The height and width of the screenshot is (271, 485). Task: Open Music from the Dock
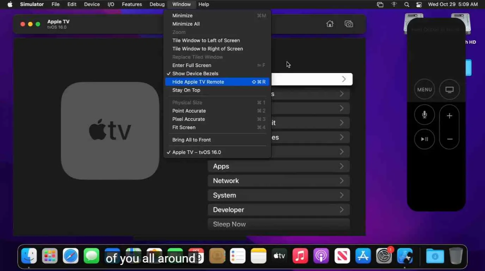300,256
